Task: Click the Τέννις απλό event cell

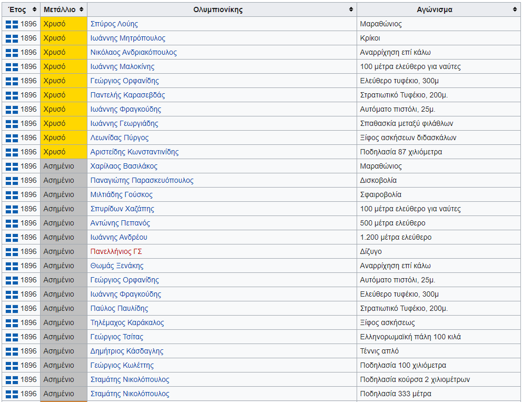Action: point(379,351)
